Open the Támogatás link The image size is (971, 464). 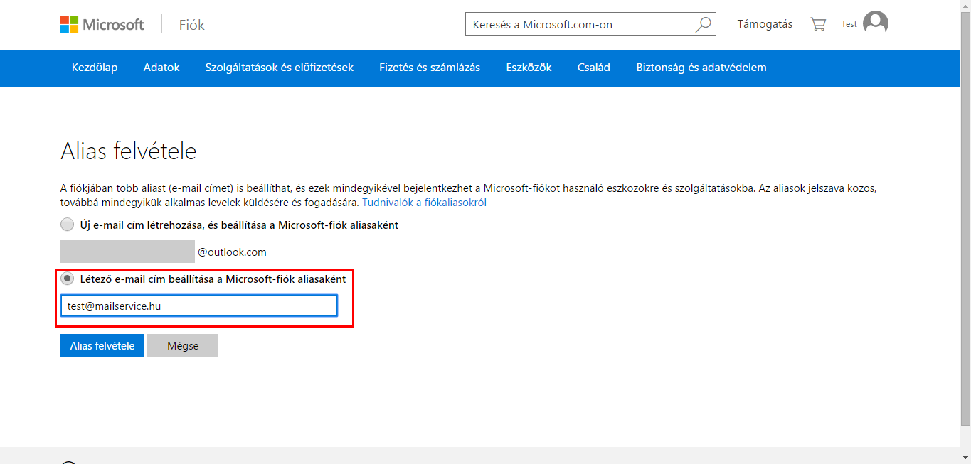(x=765, y=24)
